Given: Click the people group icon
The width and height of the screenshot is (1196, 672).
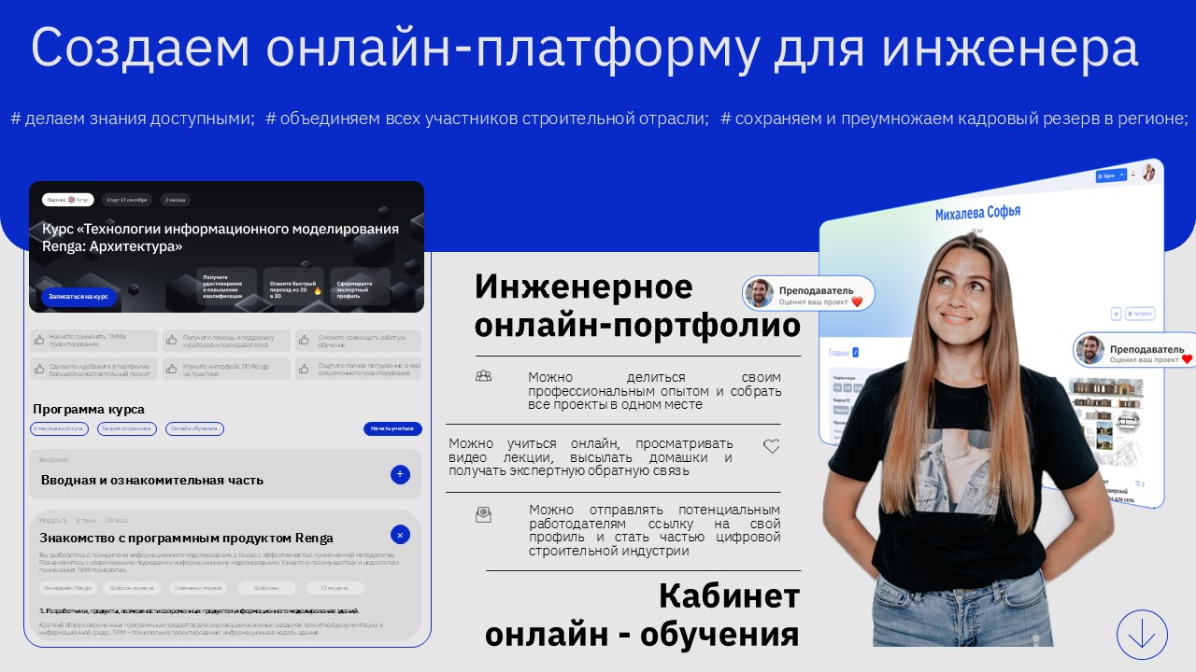Looking at the screenshot, I should click(483, 376).
